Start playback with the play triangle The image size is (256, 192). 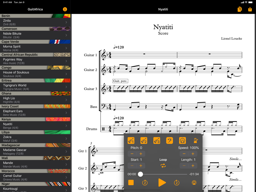click(162, 183)
